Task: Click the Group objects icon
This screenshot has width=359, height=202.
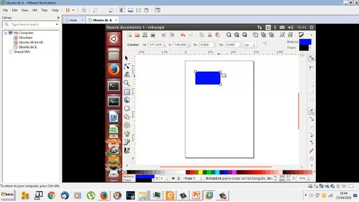Action: coord(282,35)
